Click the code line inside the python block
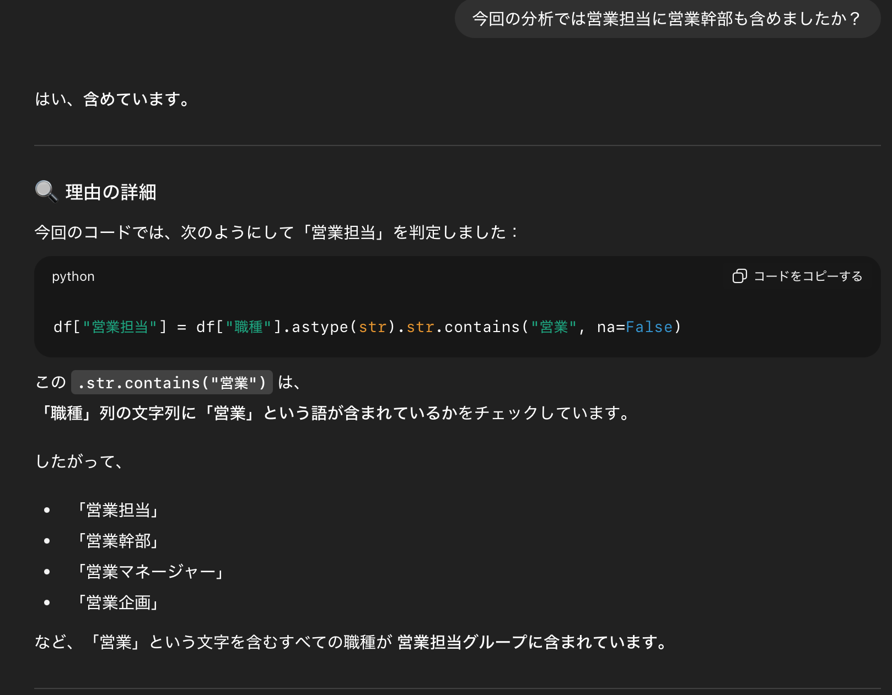This screenshot has width=892, height=695. click(x=366, y=327)
